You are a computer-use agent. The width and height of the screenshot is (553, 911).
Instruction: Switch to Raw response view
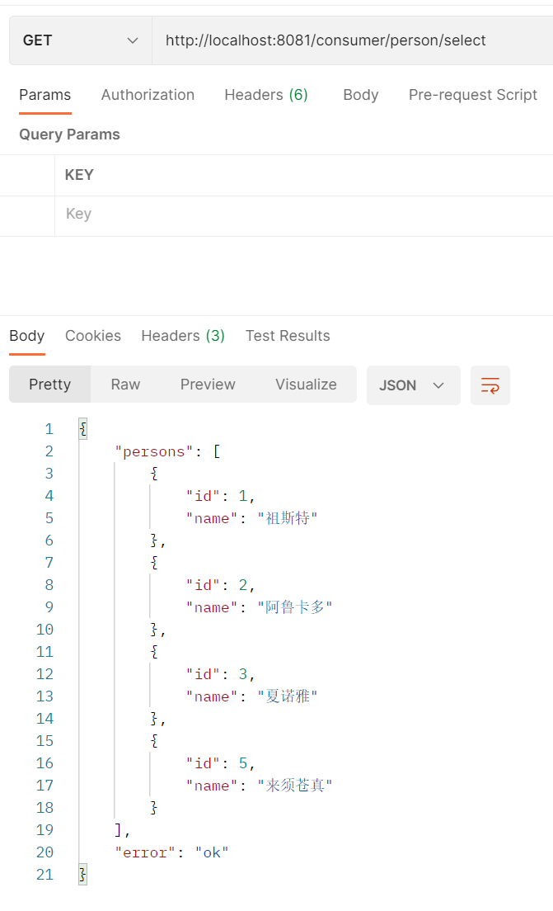pos(125,385)
